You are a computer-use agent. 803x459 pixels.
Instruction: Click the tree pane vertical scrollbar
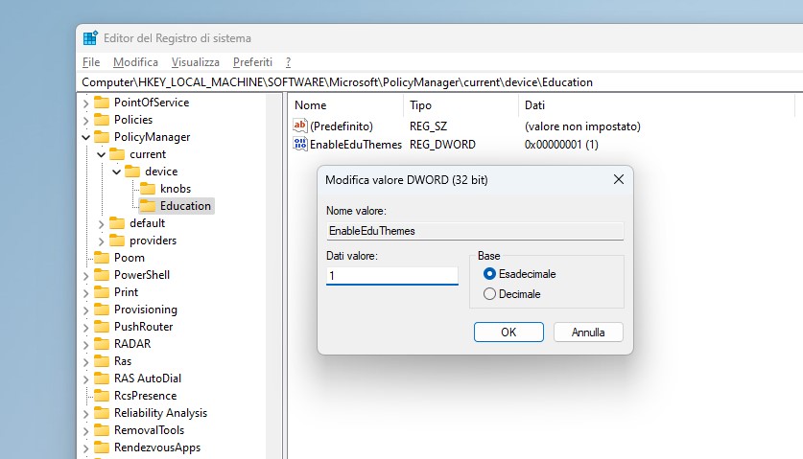pyautogui.click(x=274, y=276)
